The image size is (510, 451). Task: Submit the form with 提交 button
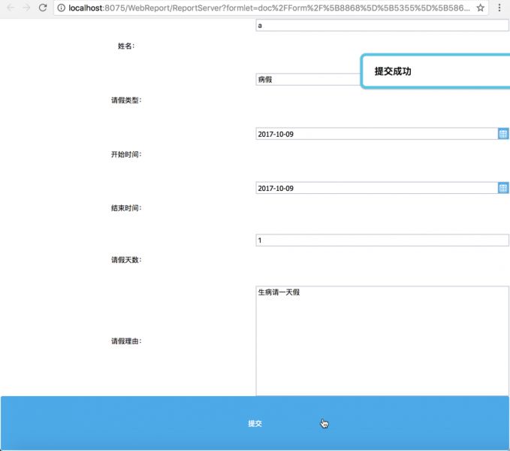255,423
